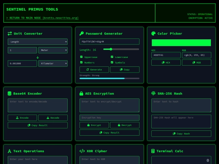Click the Status: Operational text
The image size is (219, 164).
point(200,14)
